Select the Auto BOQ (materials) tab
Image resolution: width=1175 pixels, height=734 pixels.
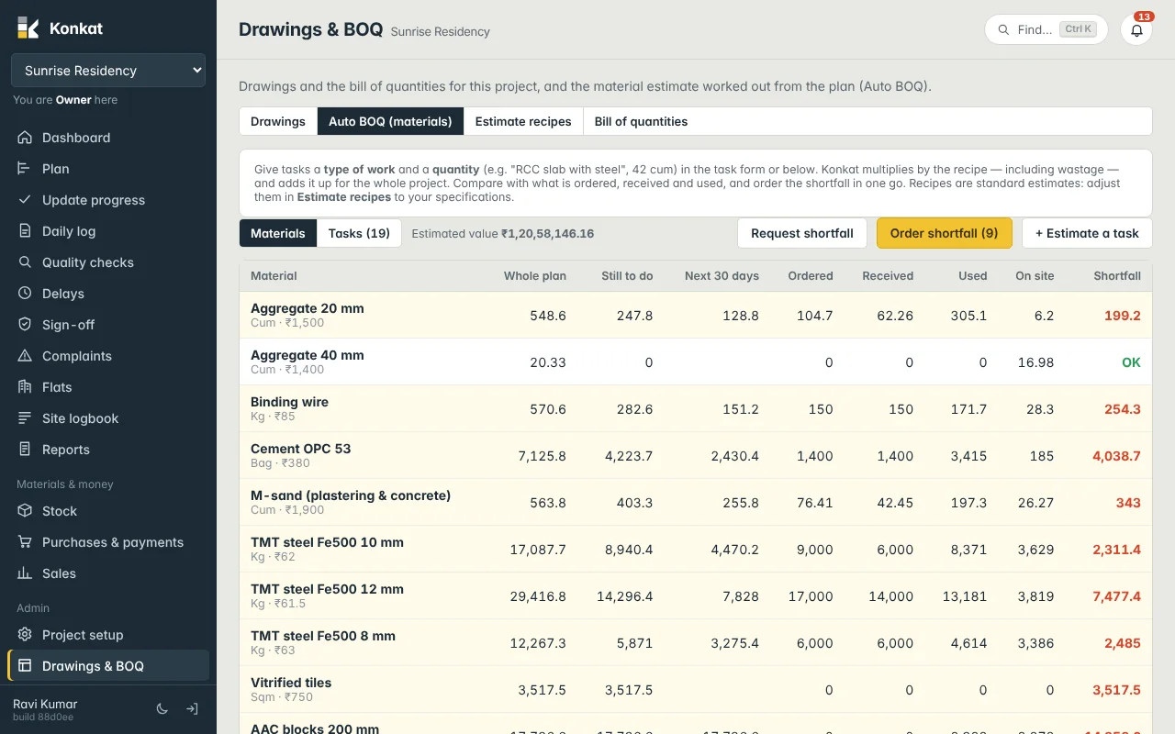(x=390, y=121)
